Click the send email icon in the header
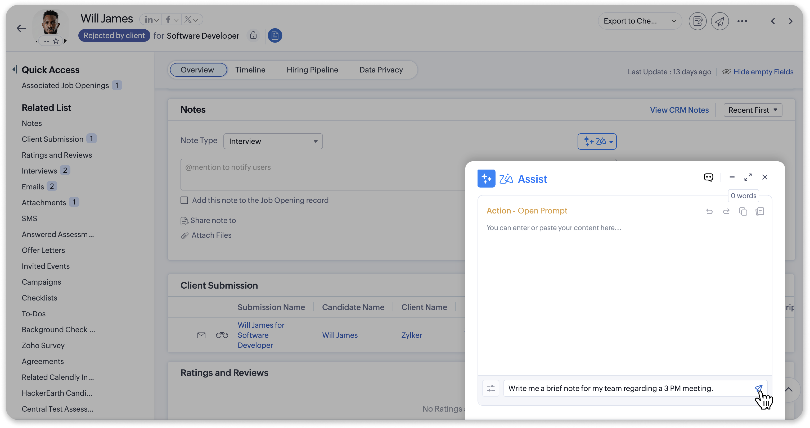Image resolution: width=810 pixels, height=428 pixels. (x=719, y=21)
